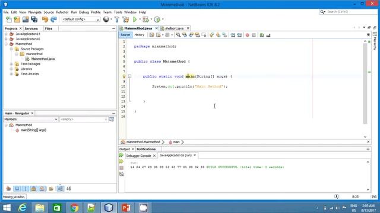Switch to the shellsort.java editor tab
380x213 pixels.
tap(174, 28)
